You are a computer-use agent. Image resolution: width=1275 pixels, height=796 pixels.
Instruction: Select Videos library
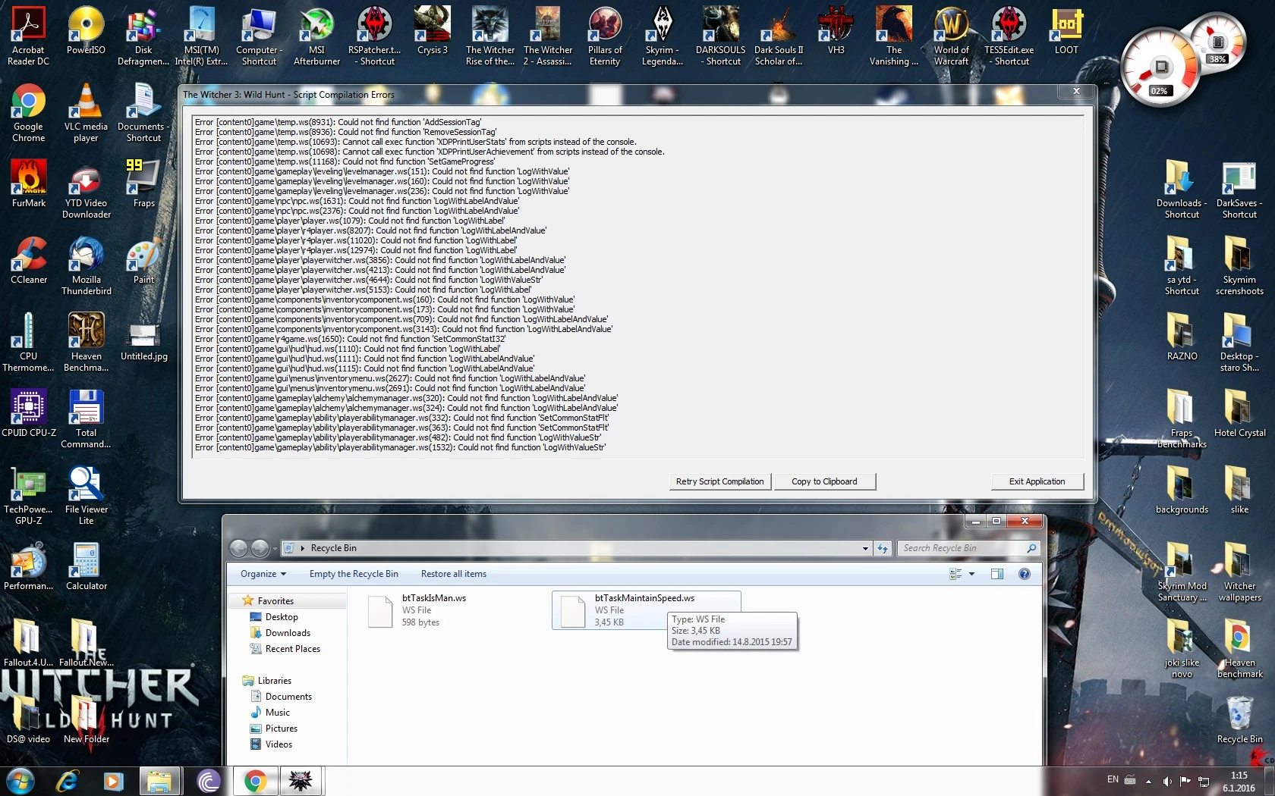coord(279,744)
